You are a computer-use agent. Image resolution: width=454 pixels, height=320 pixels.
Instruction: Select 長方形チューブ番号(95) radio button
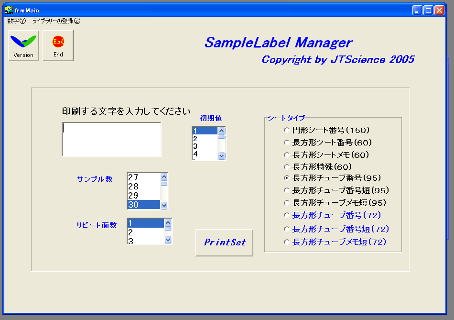click(287, 178)
